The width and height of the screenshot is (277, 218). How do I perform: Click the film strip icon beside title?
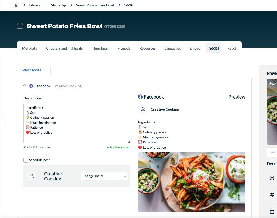click(20, 26)
